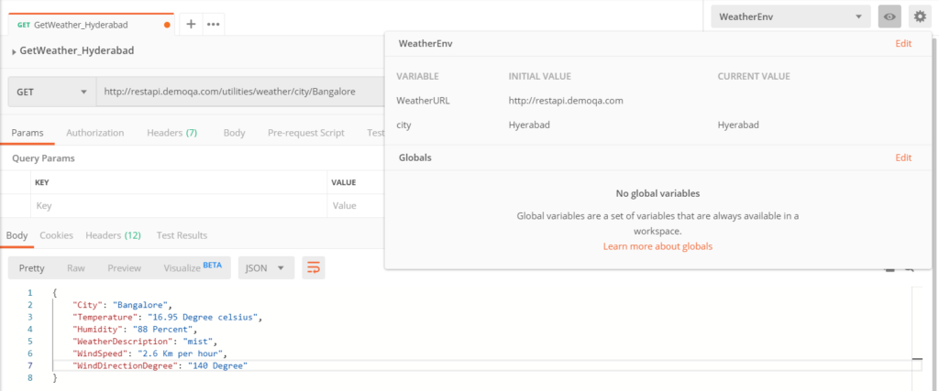The image size is (939, 391).
Task: Switch response view to Raw
Action: pyautogui.click(x=76, y=267)
